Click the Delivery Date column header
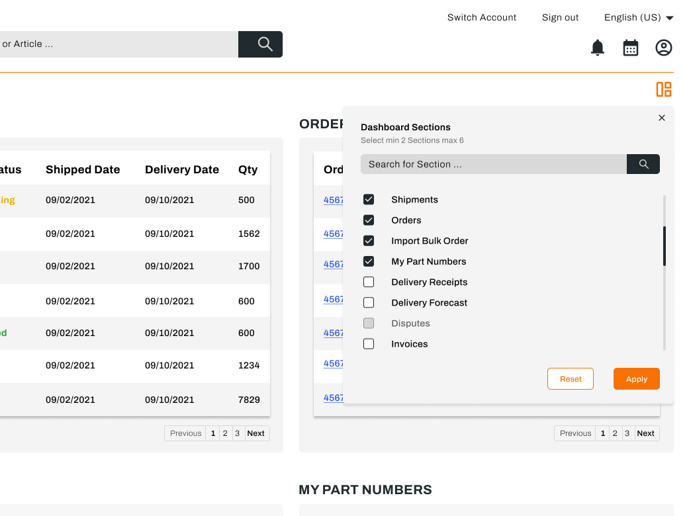 182,169
